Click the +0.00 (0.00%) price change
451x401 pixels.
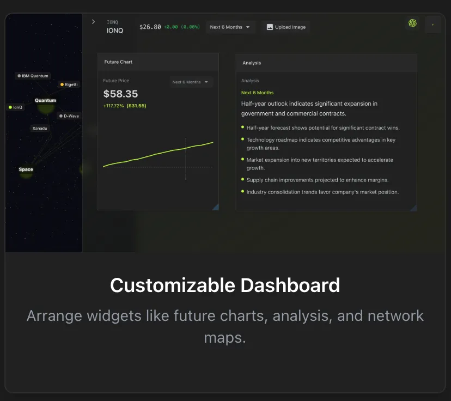(x=182, y=27)
